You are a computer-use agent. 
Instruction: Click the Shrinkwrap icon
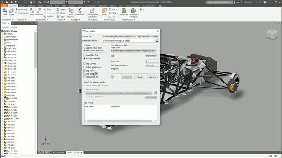124,12
